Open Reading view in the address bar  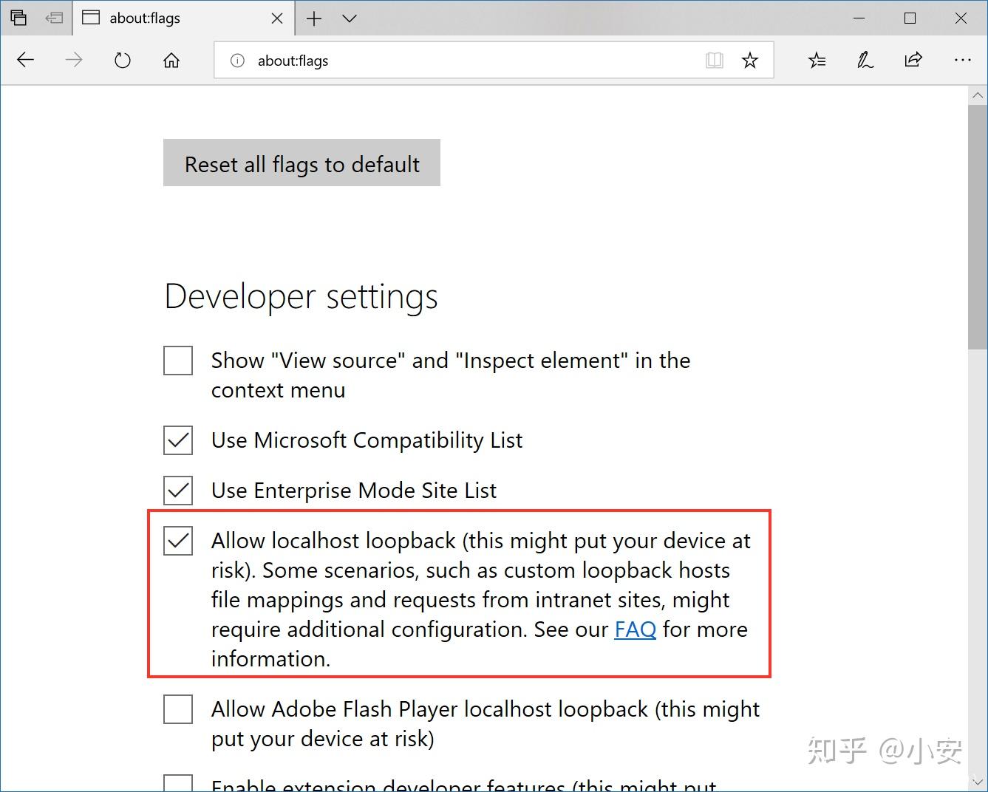pos(715,60)
